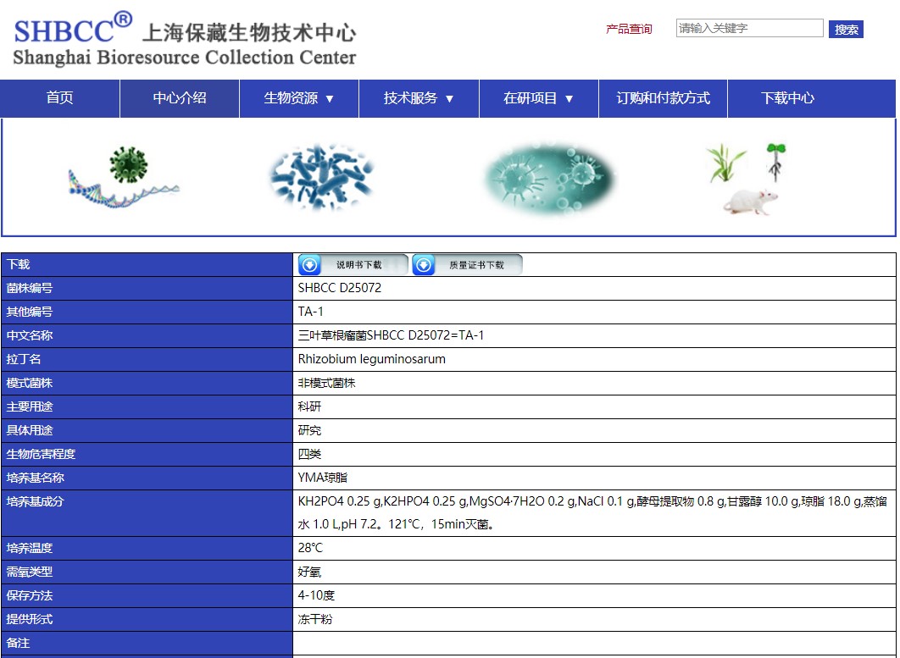The width and height of the screenshot is (900, 658).
Task: Expand the 技术服务 dropdown menu
Action: click(419, 98)
